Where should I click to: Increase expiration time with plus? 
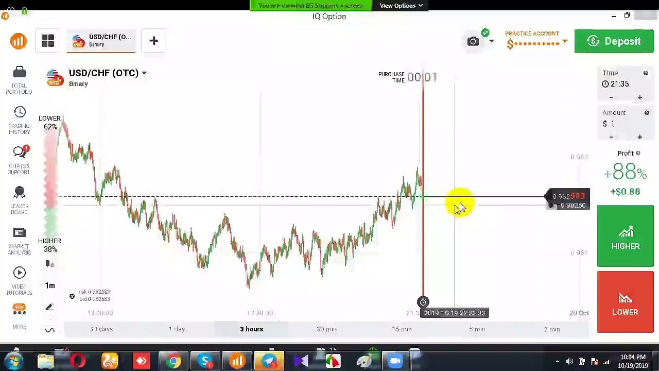coord(639,97)
